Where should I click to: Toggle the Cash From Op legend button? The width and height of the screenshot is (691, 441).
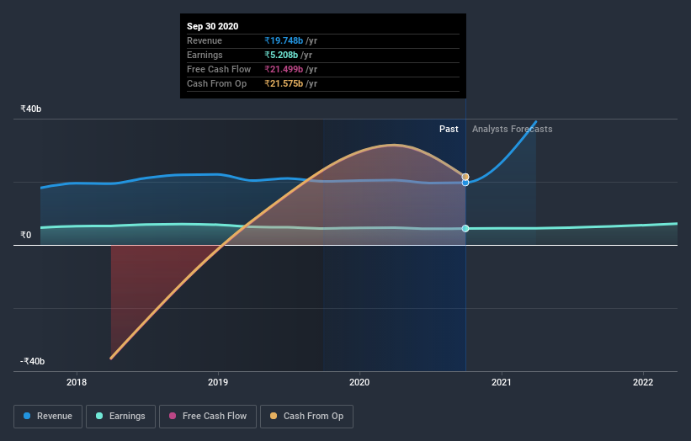(x=306, y=417)
